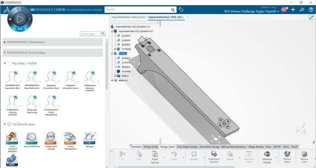Switch to the Parametric Design tab
Image resolution: width=316 pixels, height=168 pixels.
209,147
